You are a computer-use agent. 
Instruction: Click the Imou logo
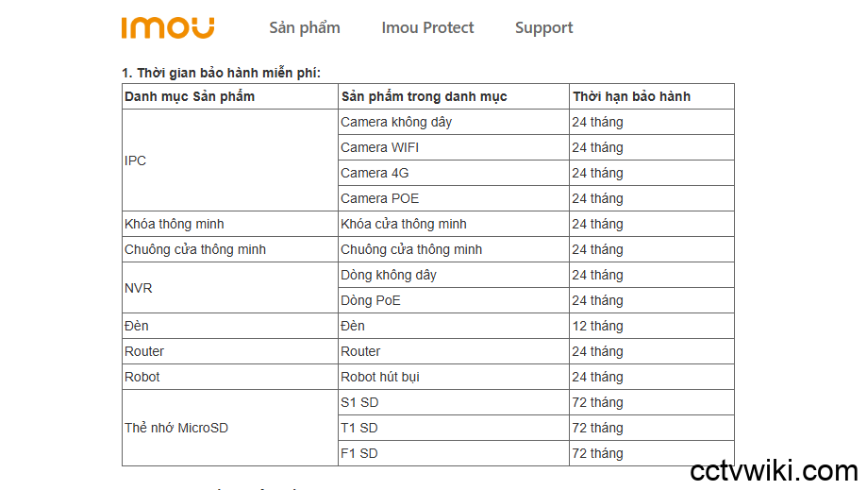click(168, 27)
